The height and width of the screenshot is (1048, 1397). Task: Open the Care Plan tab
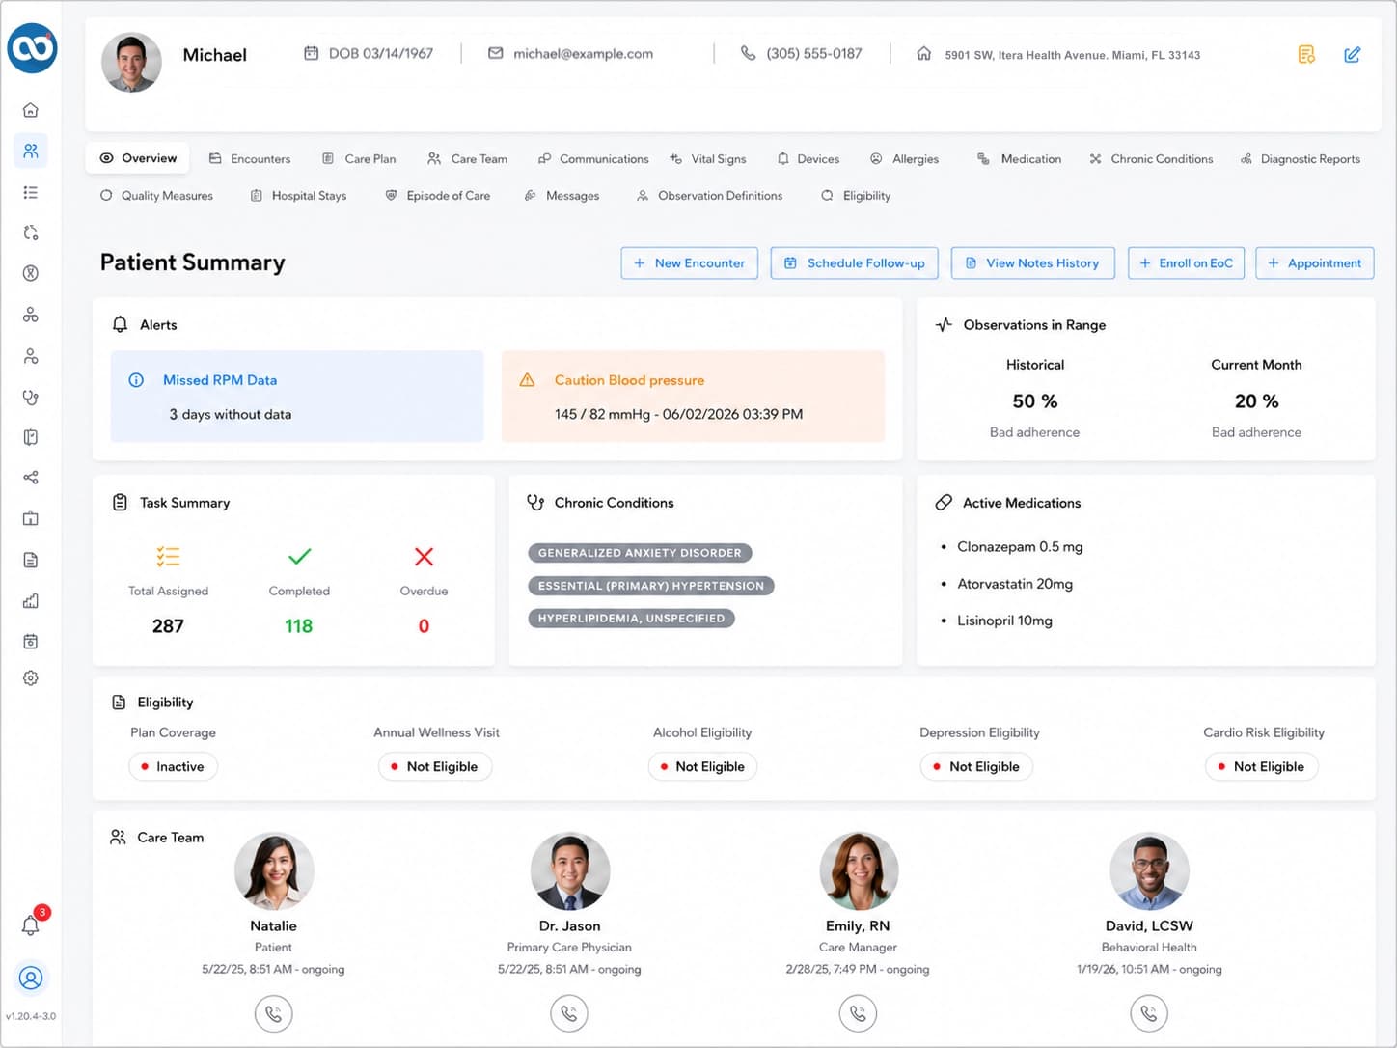pos(359,158)
